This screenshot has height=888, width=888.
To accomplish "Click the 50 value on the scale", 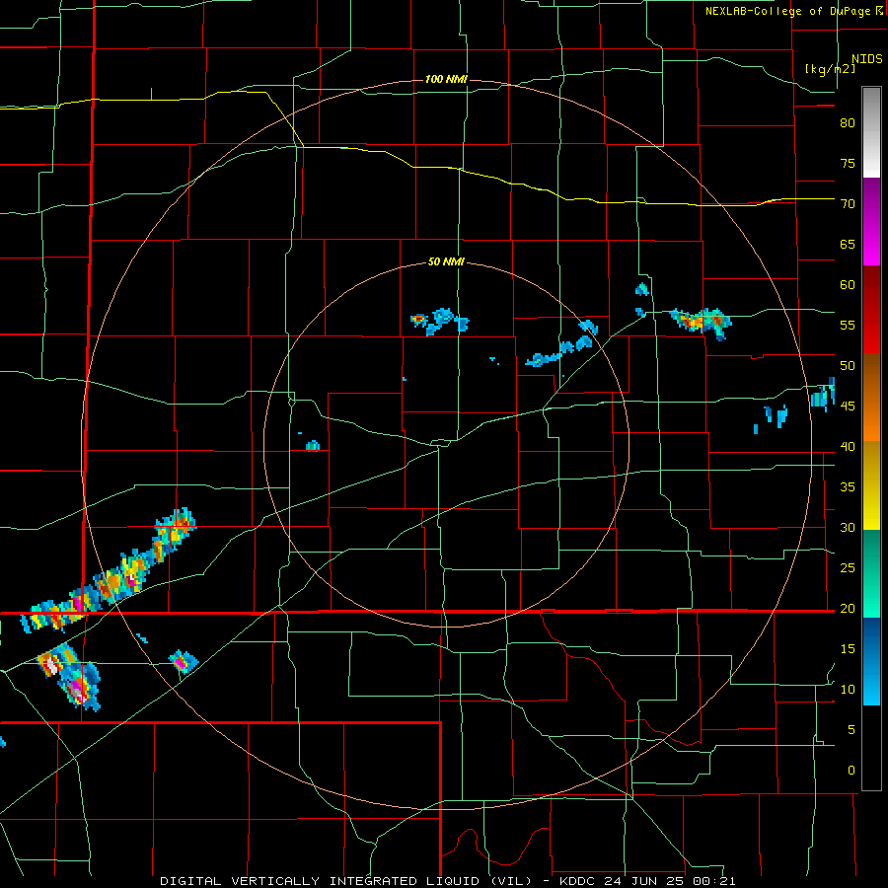I will point(848,366).
